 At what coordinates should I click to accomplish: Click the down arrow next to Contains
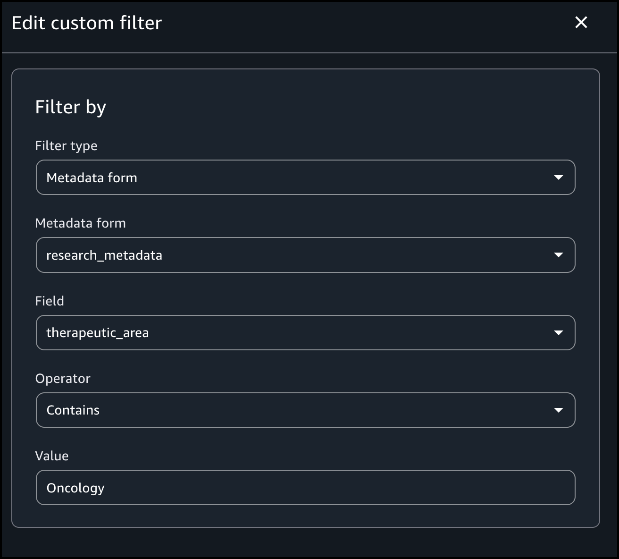pyautogui.click(x=558, y=410)
